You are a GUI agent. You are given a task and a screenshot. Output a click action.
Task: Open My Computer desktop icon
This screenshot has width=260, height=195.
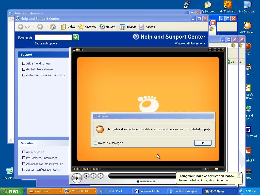tap(247, 7)
